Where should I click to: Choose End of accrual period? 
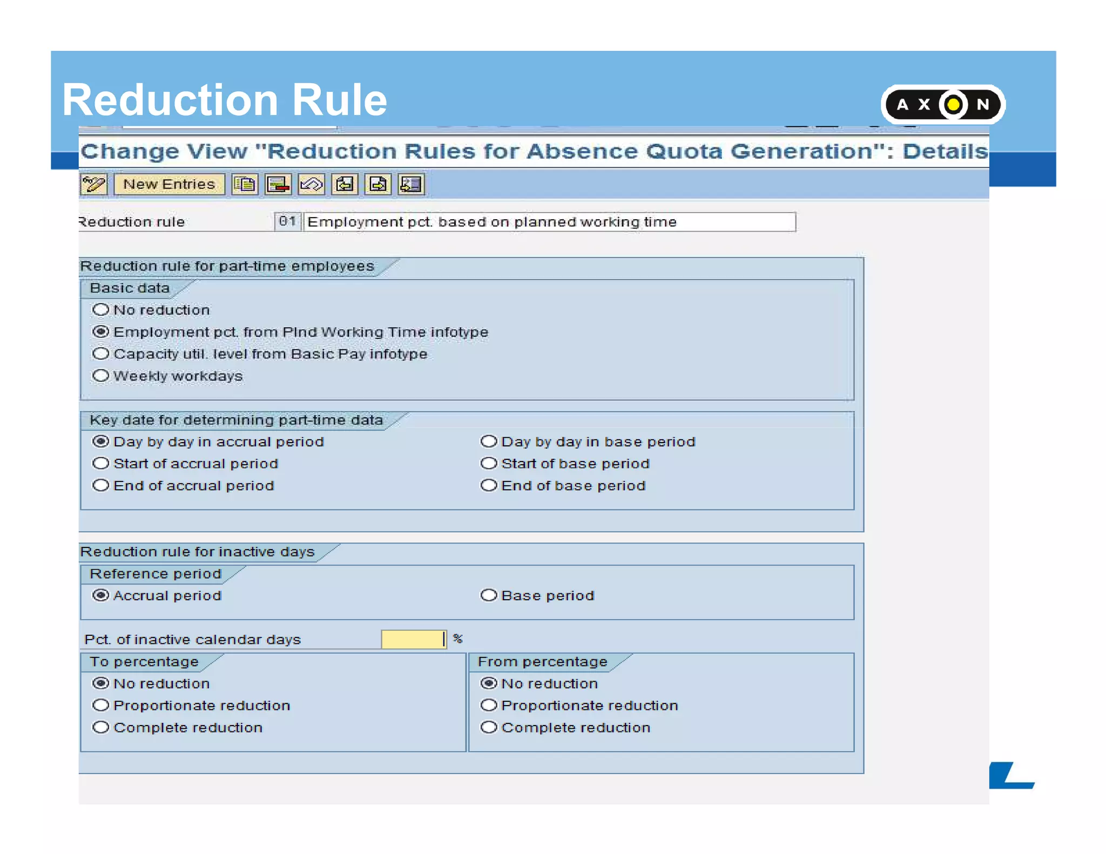[x=100, y=485]
